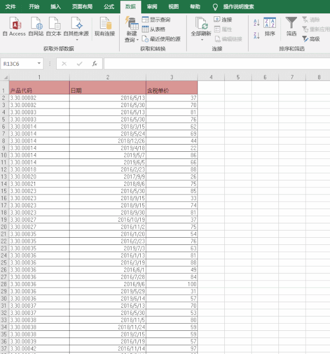Switch to the 视图 tab
Screen dimensions: 330x354
tap(173, 7)
